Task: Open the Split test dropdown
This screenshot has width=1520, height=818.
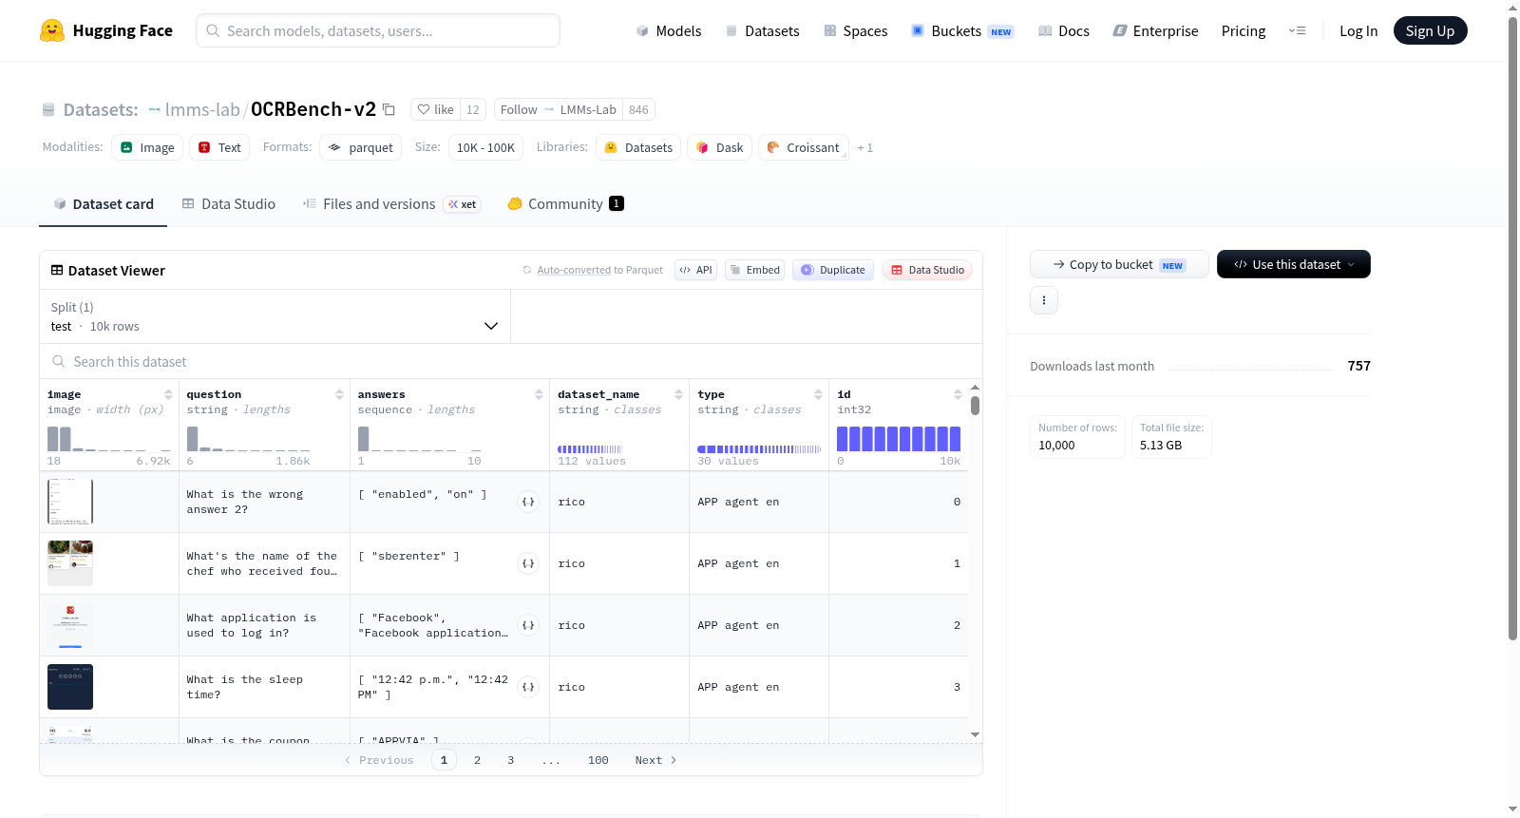Action: (275, 316)
